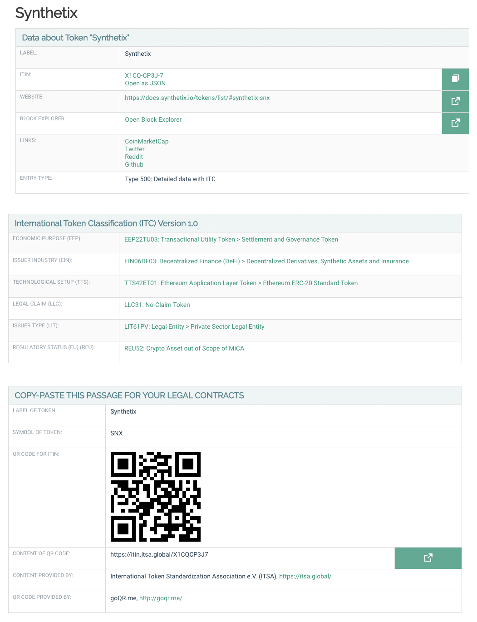
Task: Click the CONTENT PROVIDED BY label
Action: 43,575
